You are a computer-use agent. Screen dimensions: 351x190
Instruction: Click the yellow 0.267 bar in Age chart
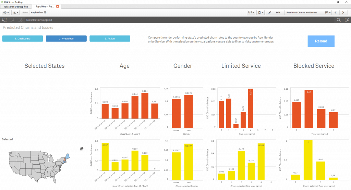pyautogui.click(x=105, y=157)
